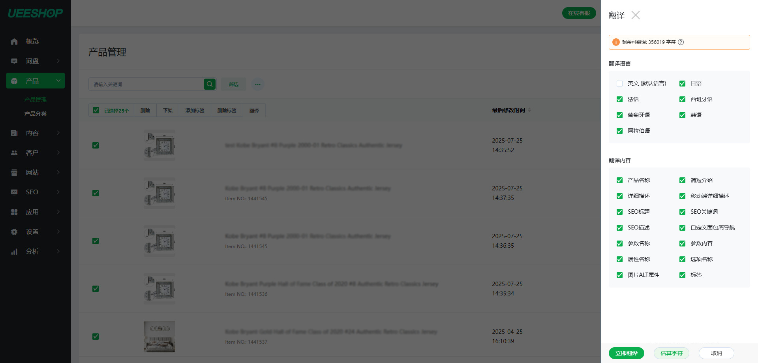Expand the 内容 sidebar chevron
Viewport: 758px width, 363px height.
tap(58, 133)
